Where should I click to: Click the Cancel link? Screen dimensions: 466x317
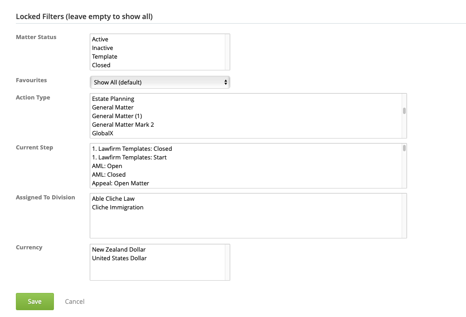tap(74, 301)
